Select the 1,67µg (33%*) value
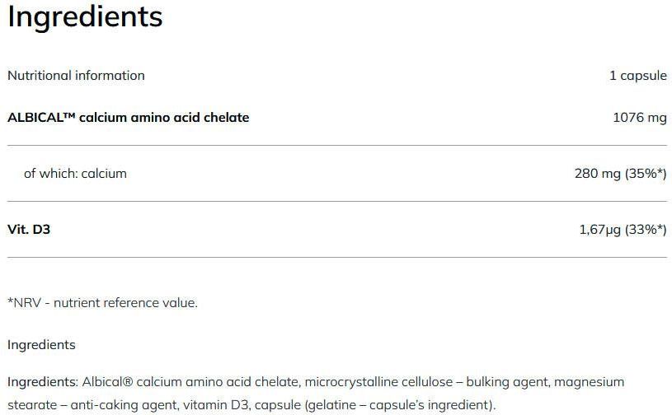 [623, 230]
